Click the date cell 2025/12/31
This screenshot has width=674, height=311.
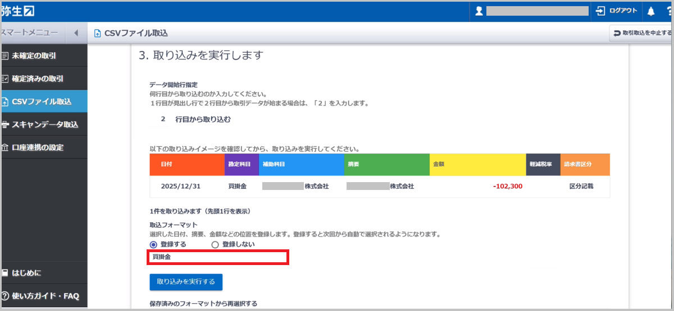point(180,186)
